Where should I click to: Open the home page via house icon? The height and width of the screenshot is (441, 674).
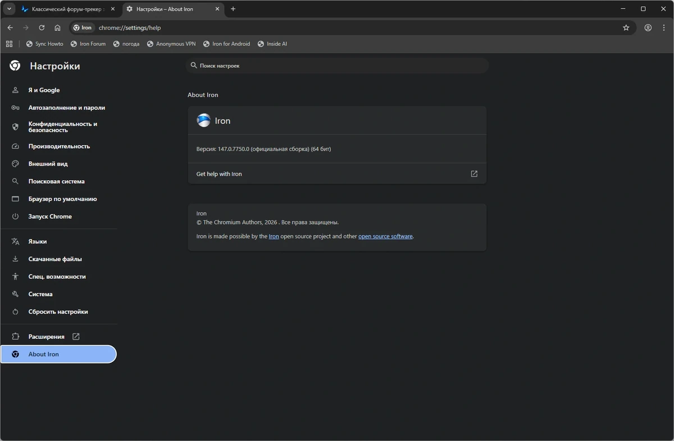tap(57, 27)
